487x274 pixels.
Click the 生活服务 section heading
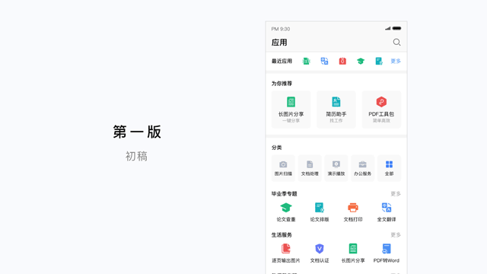[x=282, y=235]
